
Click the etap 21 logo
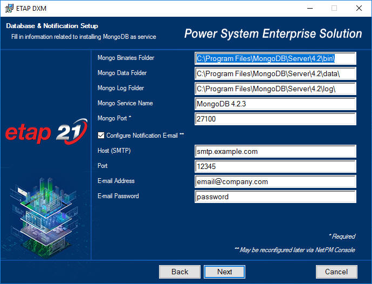pos(46,131)
